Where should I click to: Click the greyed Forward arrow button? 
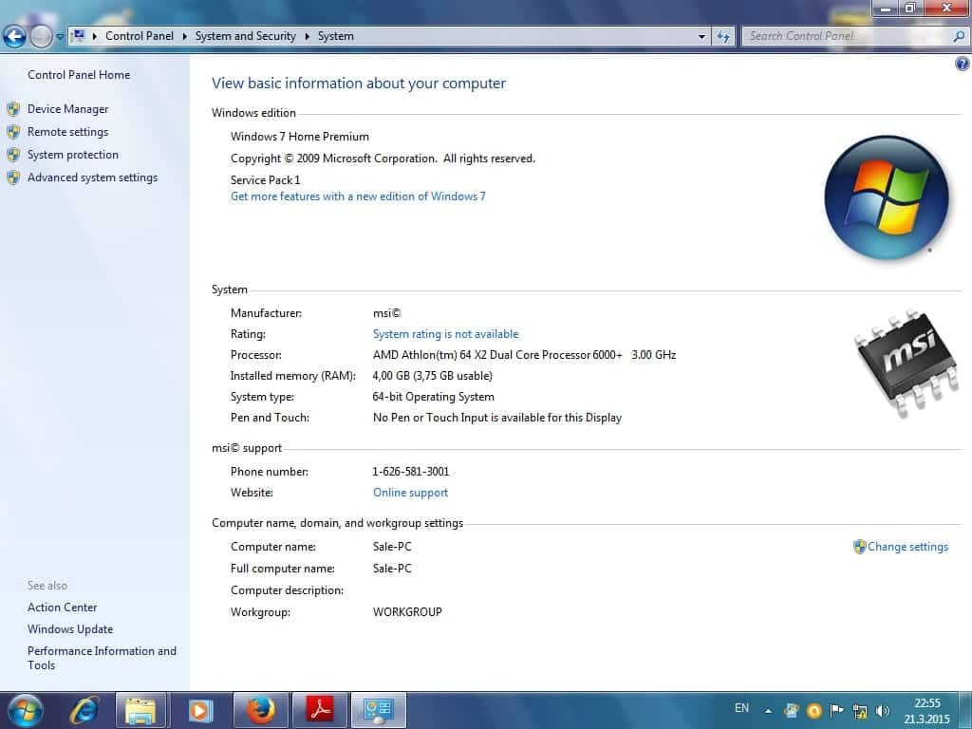coord(41,37)
